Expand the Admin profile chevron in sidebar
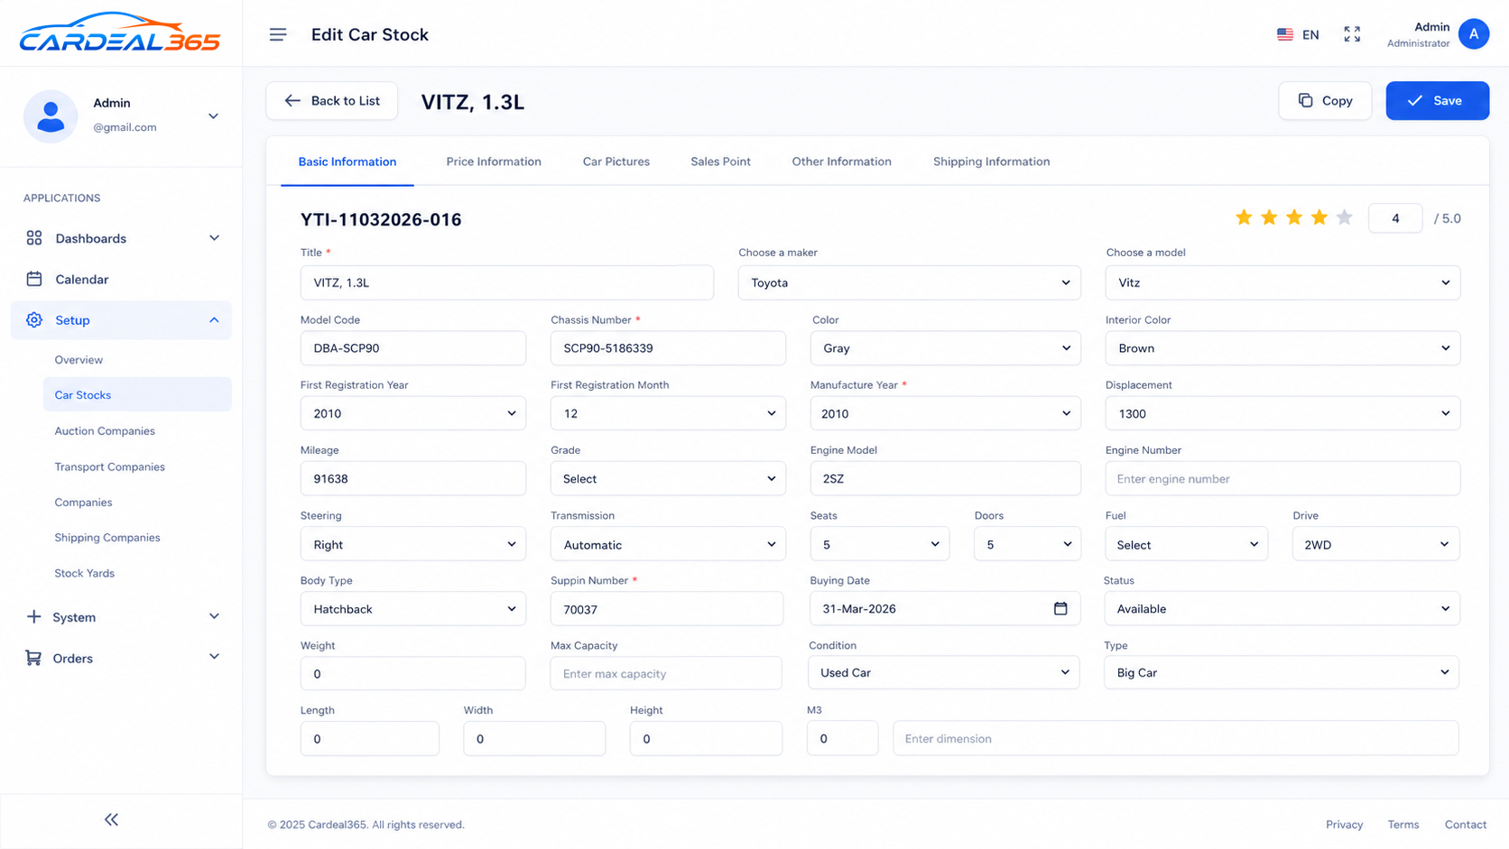Screen dimensions: 1509x849 pyautogui.click(x=213, y=116)
